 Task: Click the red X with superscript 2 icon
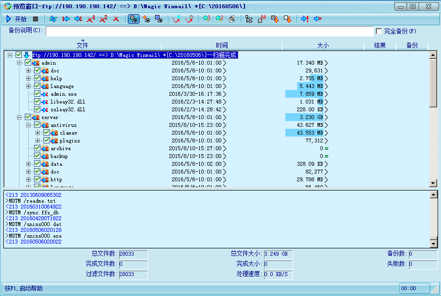click(x=103, y=19)
